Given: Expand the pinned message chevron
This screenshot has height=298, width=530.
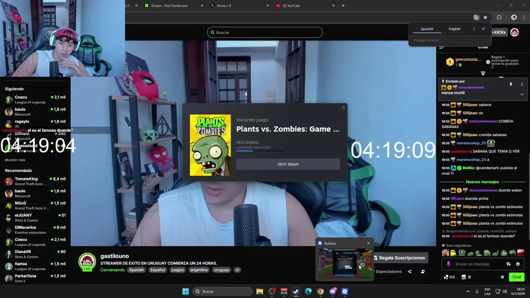Looking at the screenshot, I should [x=522, y=94].
